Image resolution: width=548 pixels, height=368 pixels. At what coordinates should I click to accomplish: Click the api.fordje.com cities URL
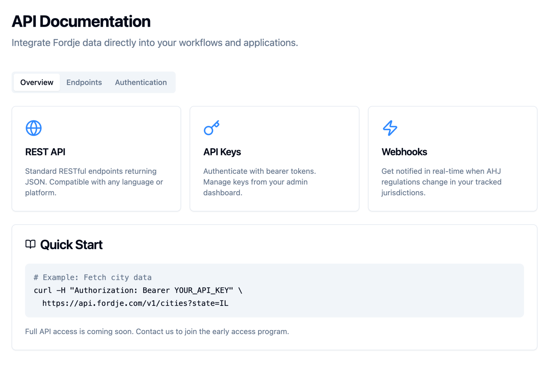pos(135,303)
